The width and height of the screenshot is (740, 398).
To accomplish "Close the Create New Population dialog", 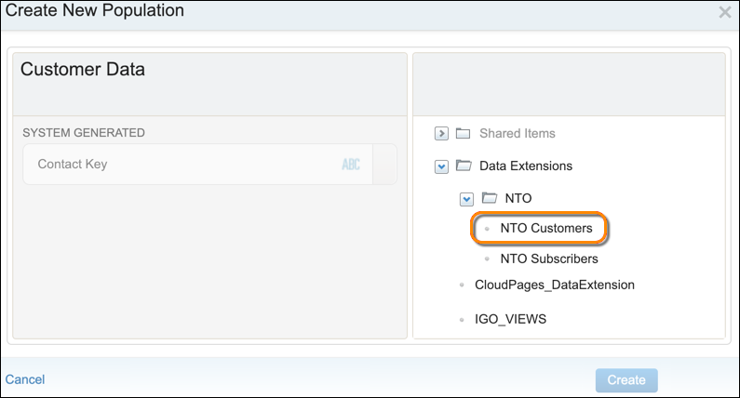I will coord(725,12).
